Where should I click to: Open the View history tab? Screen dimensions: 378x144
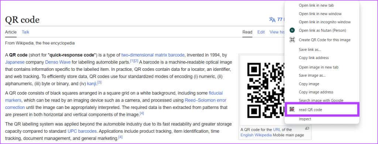[277, 32]
